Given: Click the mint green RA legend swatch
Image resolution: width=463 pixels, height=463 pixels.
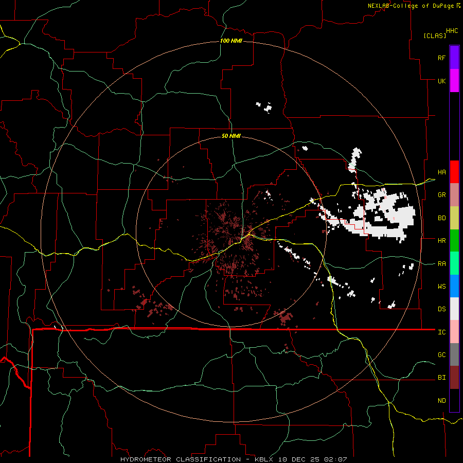Looking at the screenshot, I should (x=454, y=263).
